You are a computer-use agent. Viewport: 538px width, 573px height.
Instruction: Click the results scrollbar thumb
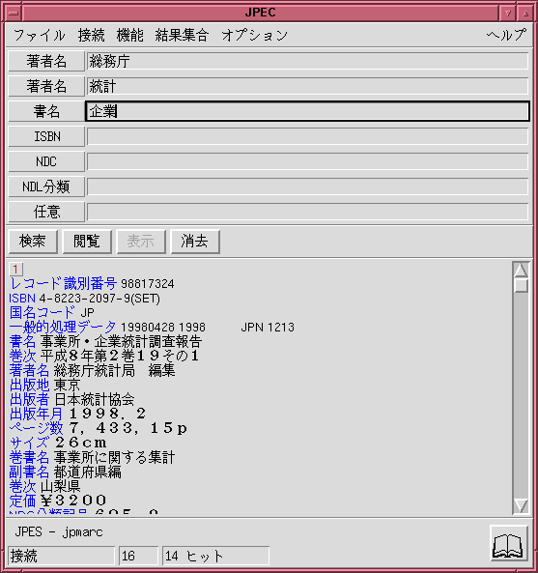521,285
